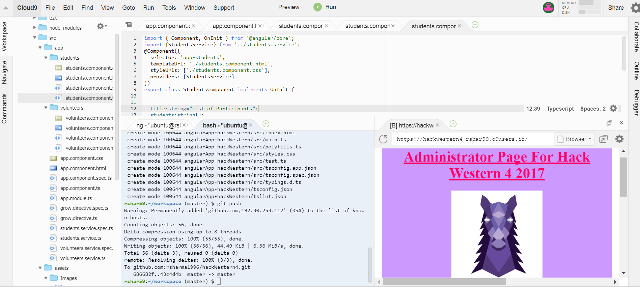Click the preview horizontal scrollbar
This screenshot has width=640, height=287.
point(444,282)
